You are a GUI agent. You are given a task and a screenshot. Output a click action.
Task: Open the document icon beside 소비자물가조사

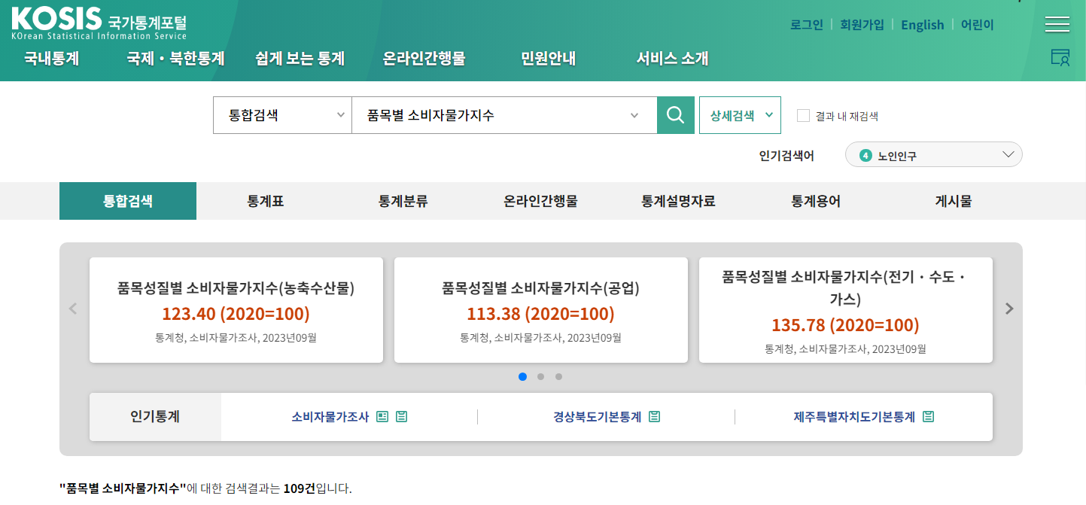(x=401, y=417)
